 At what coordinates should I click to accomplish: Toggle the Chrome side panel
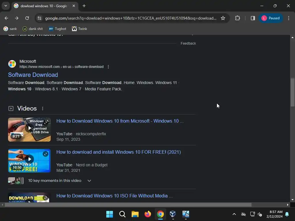(x=253, y=18)
